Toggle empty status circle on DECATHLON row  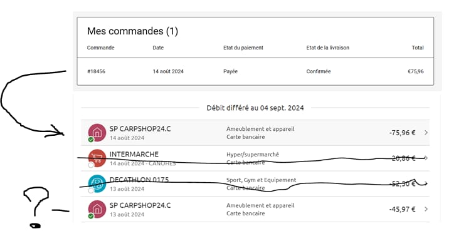[x=91, y=190]
